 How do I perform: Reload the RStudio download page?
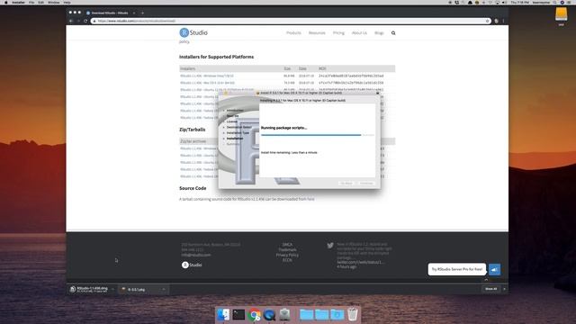[x=85, y=21]
